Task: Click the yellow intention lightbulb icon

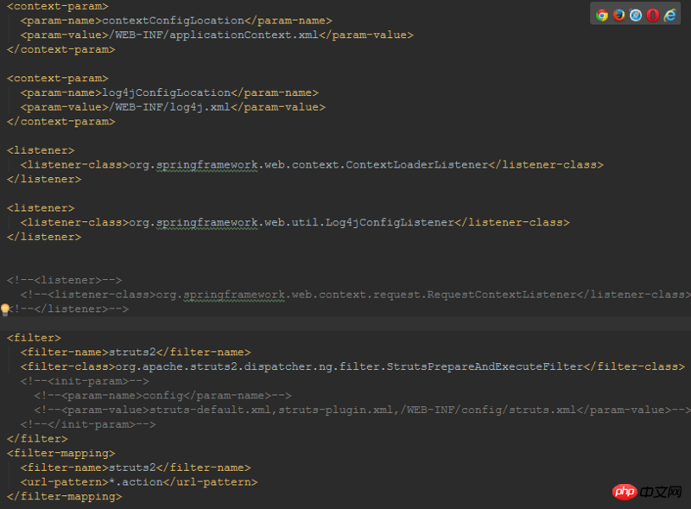Action: [5, 309]
